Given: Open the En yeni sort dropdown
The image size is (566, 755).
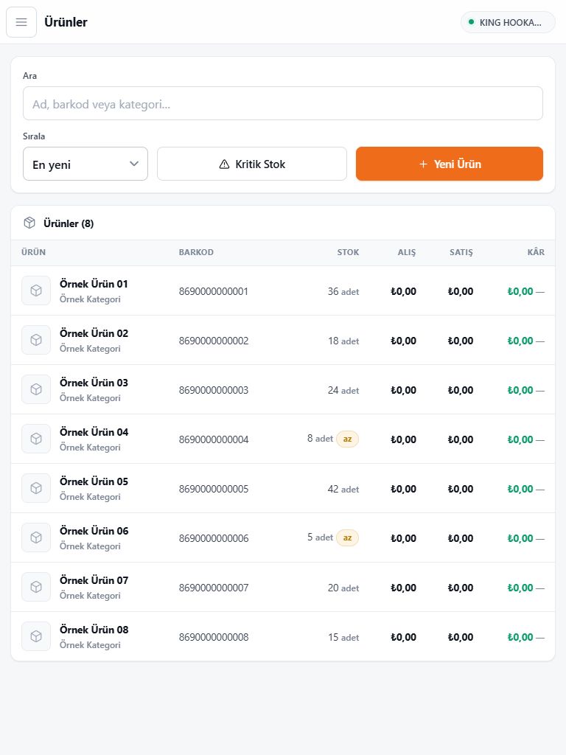Looking at the screenshot, I should [85, 164].
